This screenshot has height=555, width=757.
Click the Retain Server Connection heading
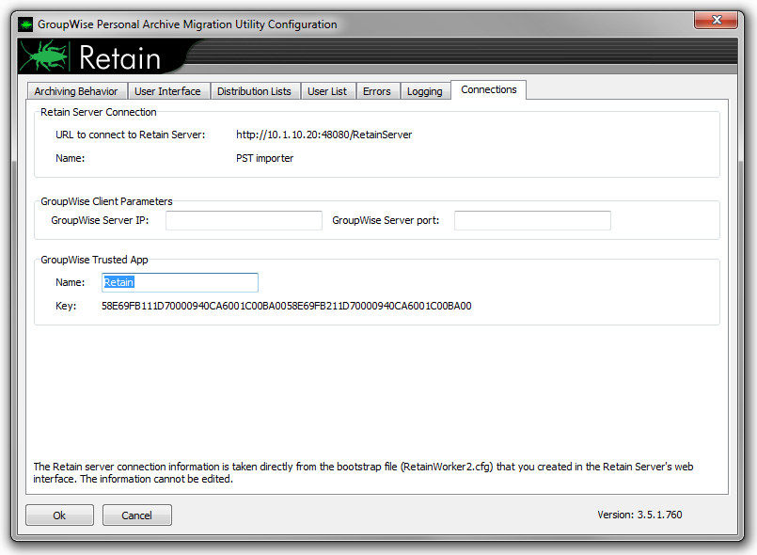(99, 112)
